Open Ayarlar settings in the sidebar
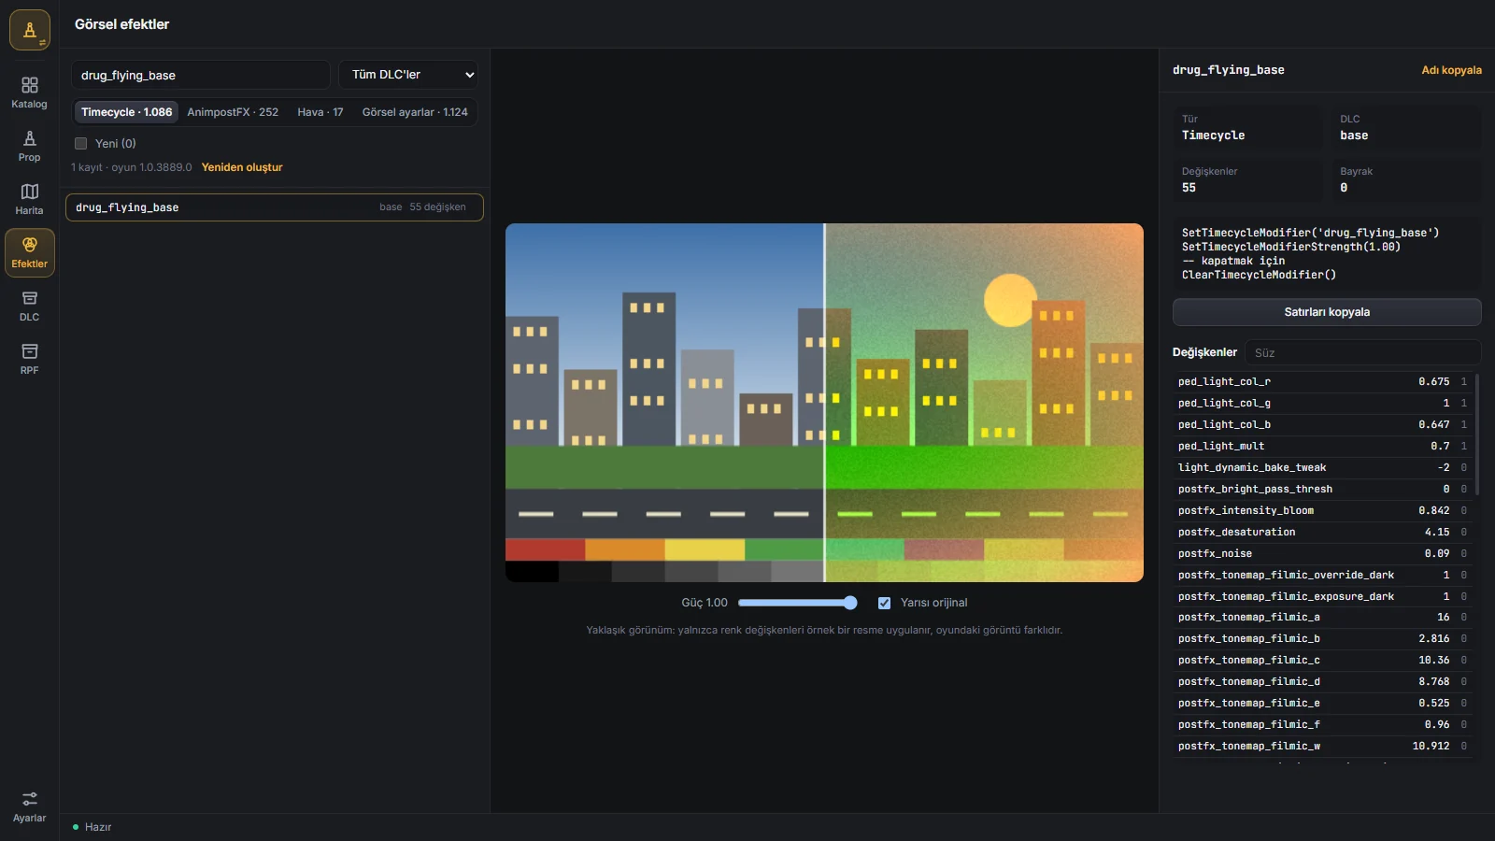 [30, 806]
